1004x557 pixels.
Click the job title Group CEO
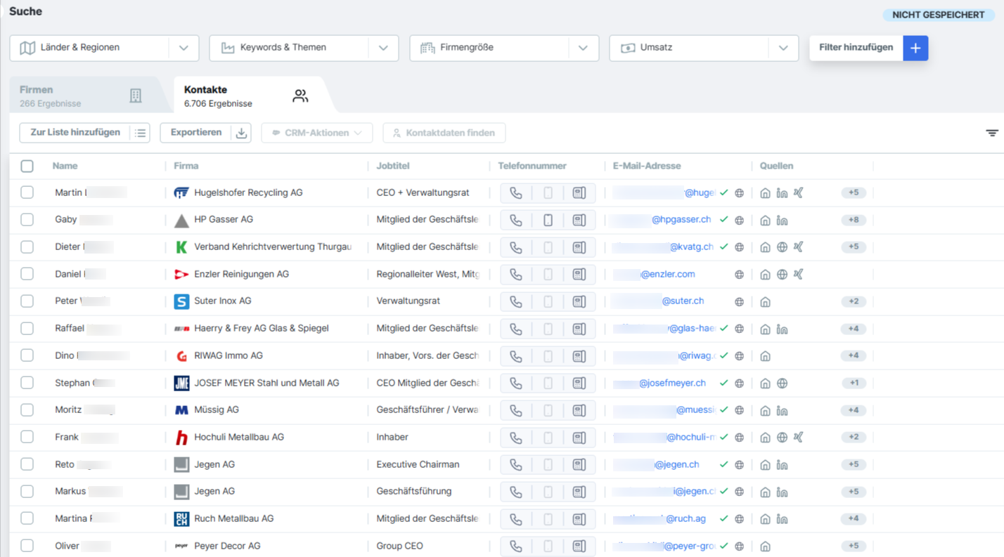click(400, 546)
